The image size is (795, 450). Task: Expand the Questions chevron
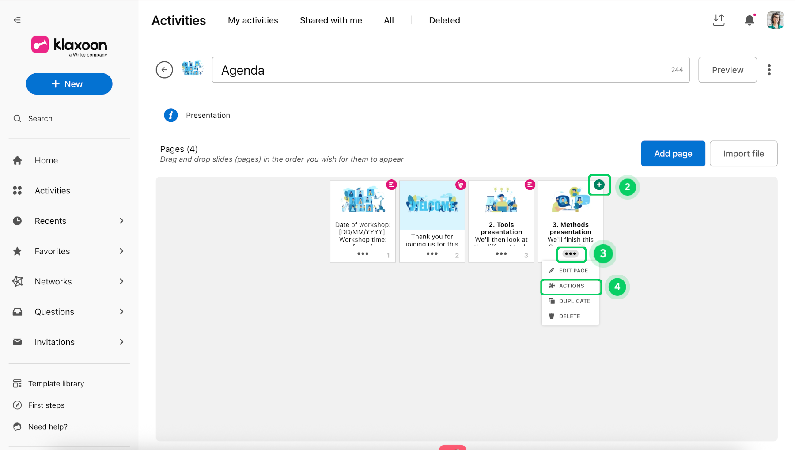click(x=121, y=312)
